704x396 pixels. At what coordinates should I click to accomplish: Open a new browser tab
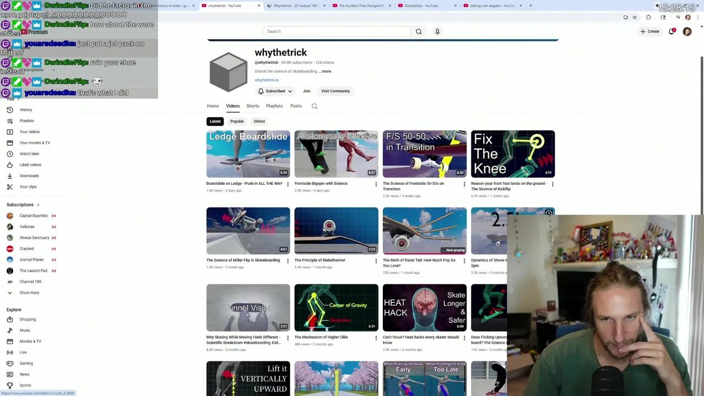point(531,5)
